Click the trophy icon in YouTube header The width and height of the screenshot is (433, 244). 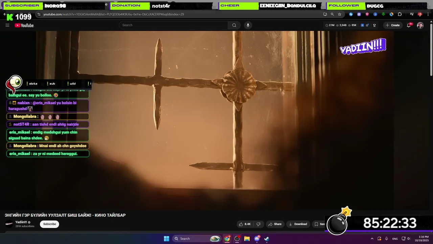[x=374, y=25]
